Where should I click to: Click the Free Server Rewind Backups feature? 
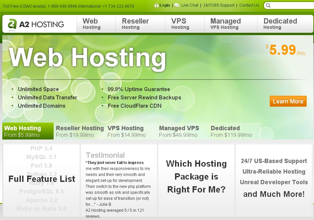(x=144, y=97)
